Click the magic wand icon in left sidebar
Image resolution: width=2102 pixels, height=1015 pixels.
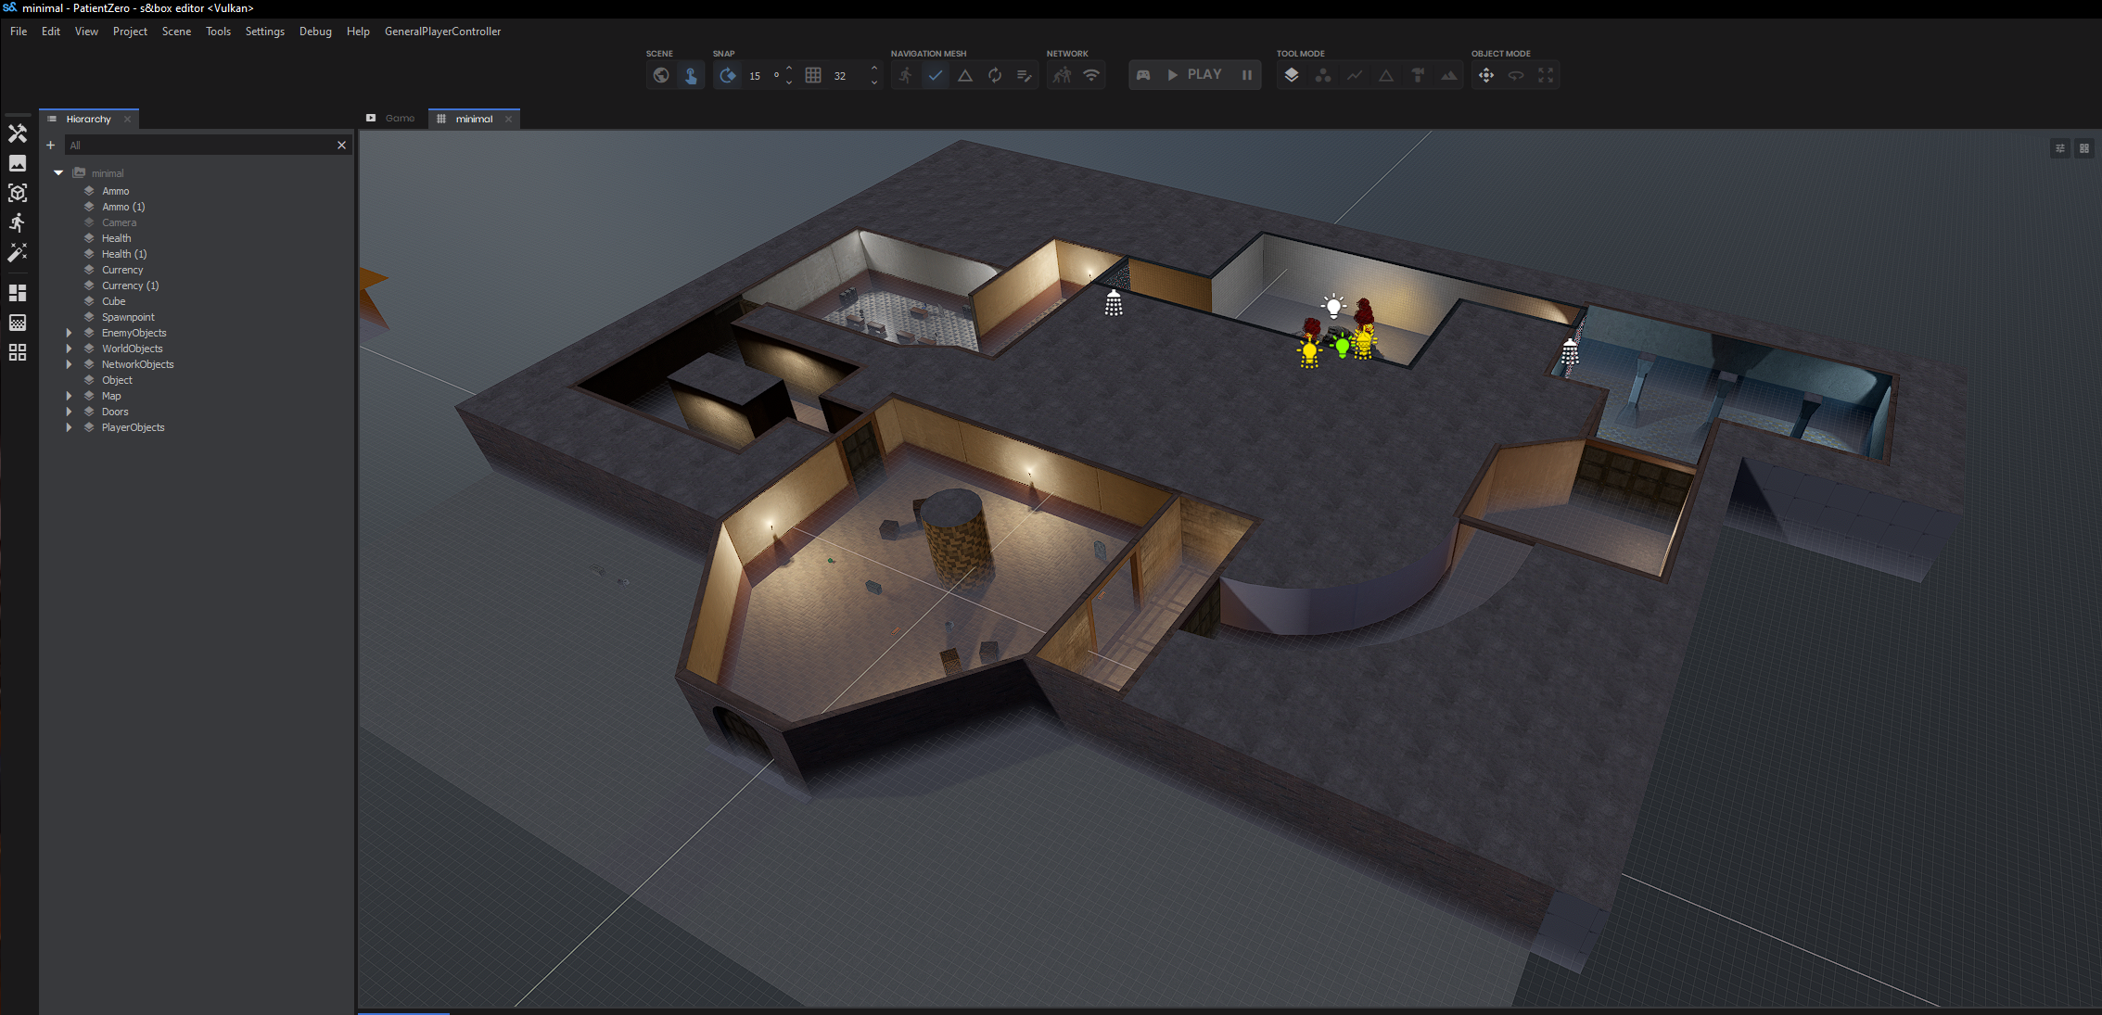[x=18, y=252]
